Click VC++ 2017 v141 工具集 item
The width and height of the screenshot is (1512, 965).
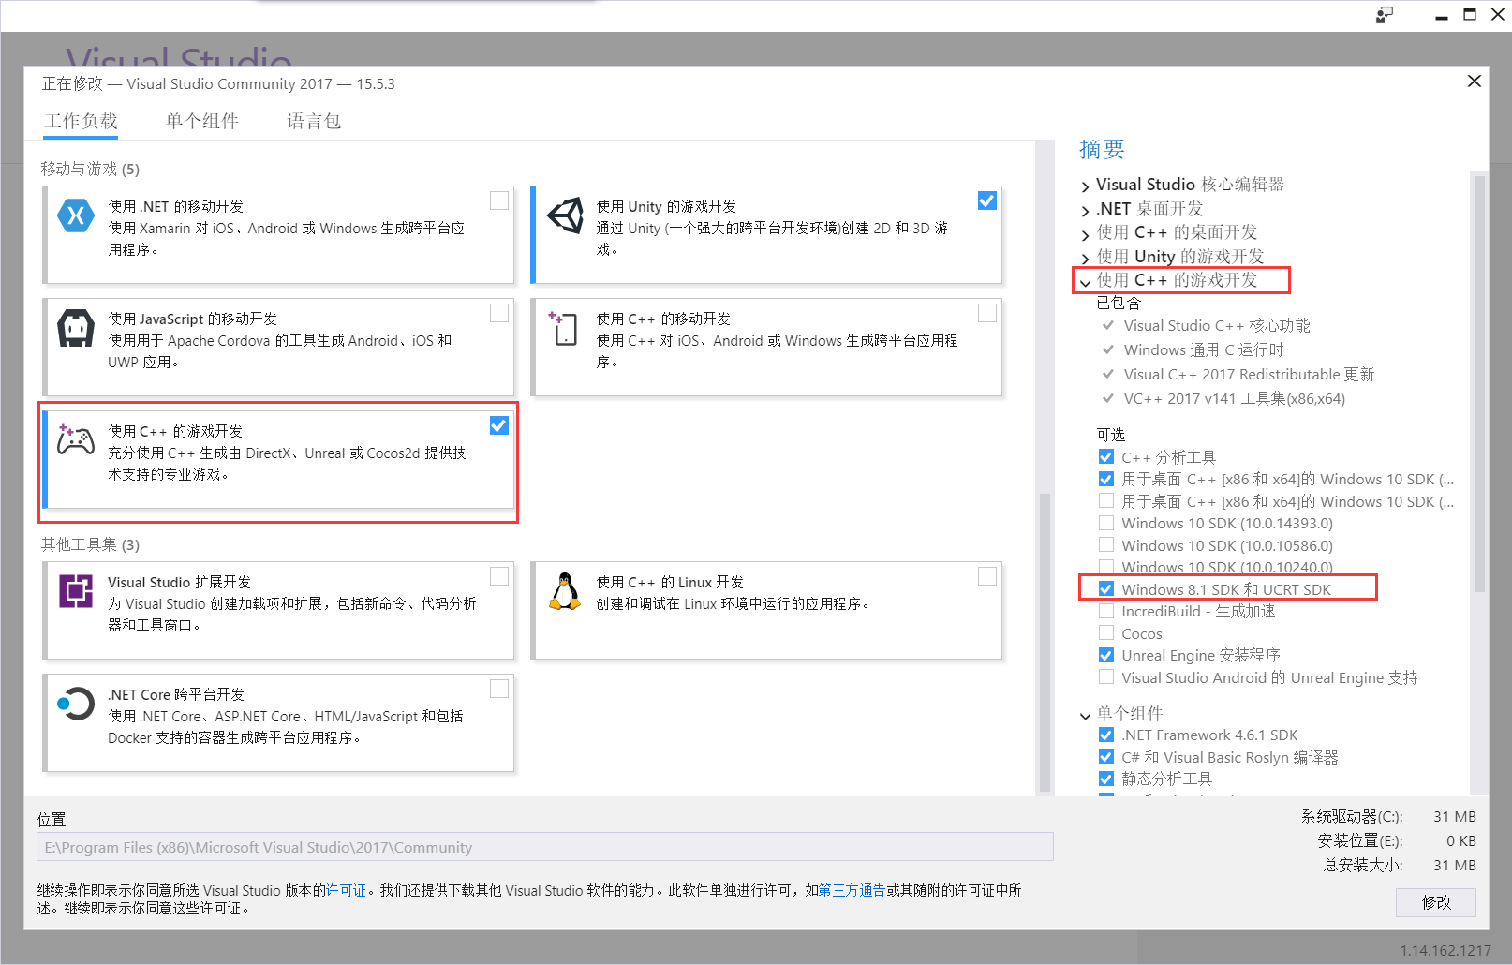1235,398
